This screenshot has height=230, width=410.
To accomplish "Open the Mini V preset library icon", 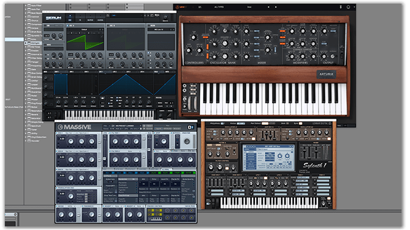I will click(200, 7).
